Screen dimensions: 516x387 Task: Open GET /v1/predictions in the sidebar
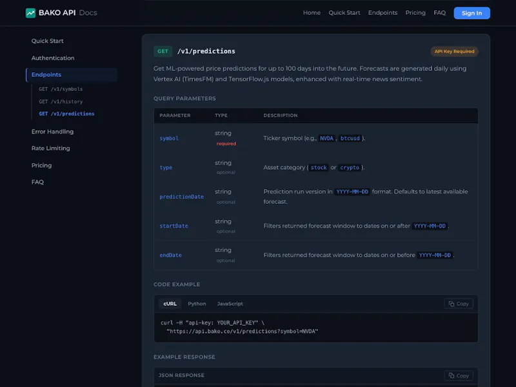(66, 114)
